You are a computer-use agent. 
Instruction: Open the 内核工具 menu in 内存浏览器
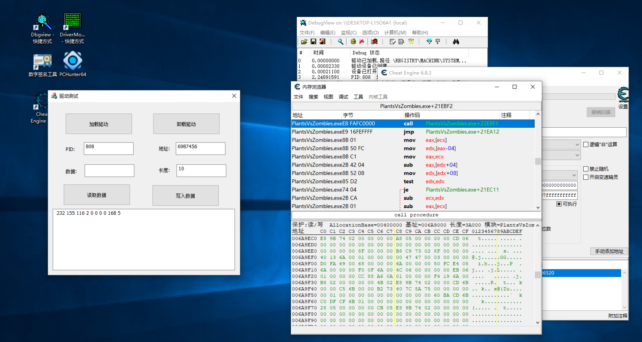378,97
